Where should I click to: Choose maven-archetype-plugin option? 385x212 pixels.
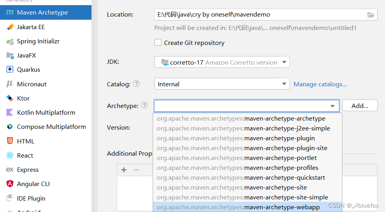[x=247, y=138]
